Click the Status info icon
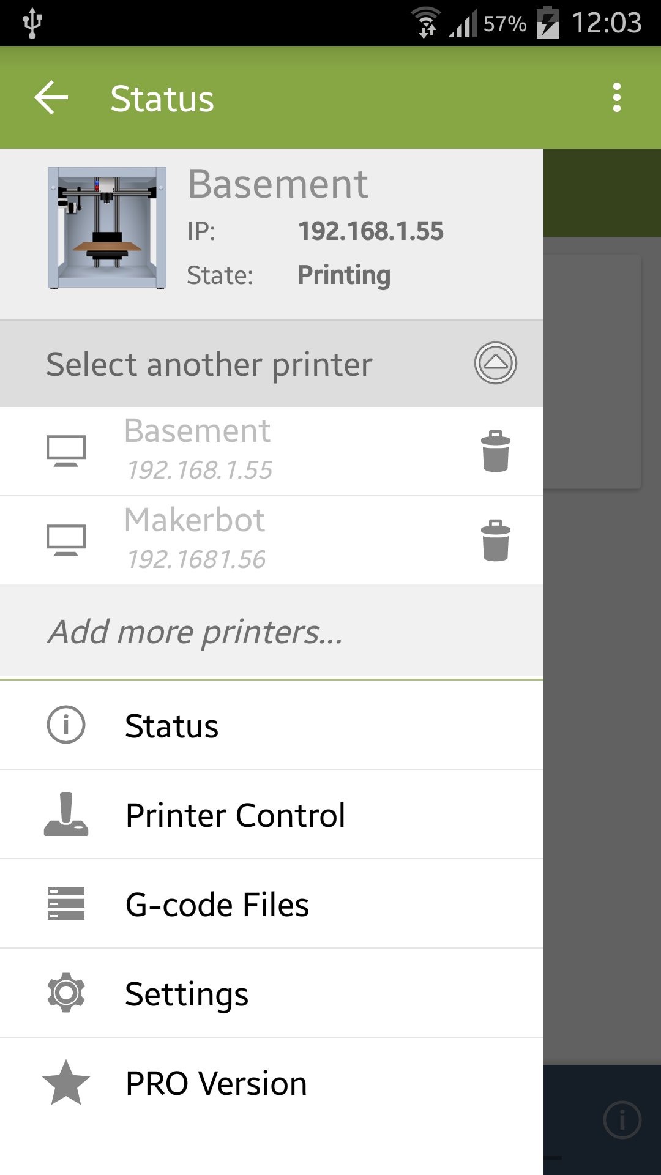The image size is (661, 1175). point(66,725)
